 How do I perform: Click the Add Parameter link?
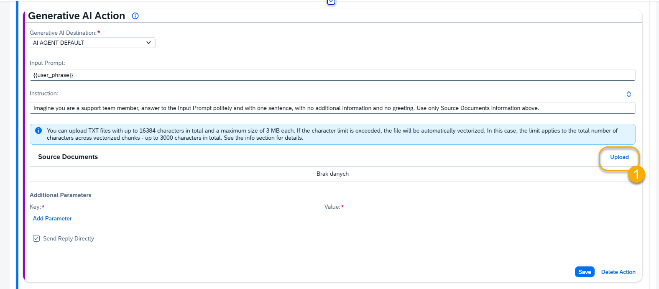[52, 218]
